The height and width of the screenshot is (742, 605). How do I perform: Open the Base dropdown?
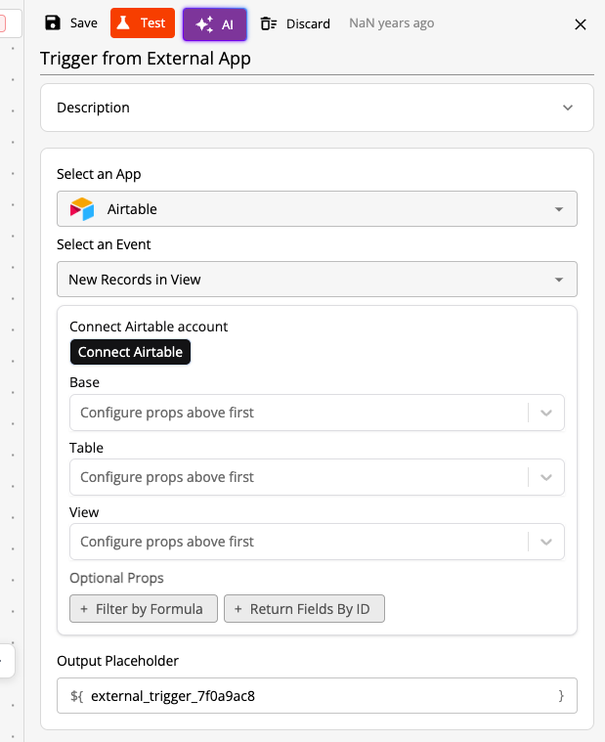click(317, 413)
